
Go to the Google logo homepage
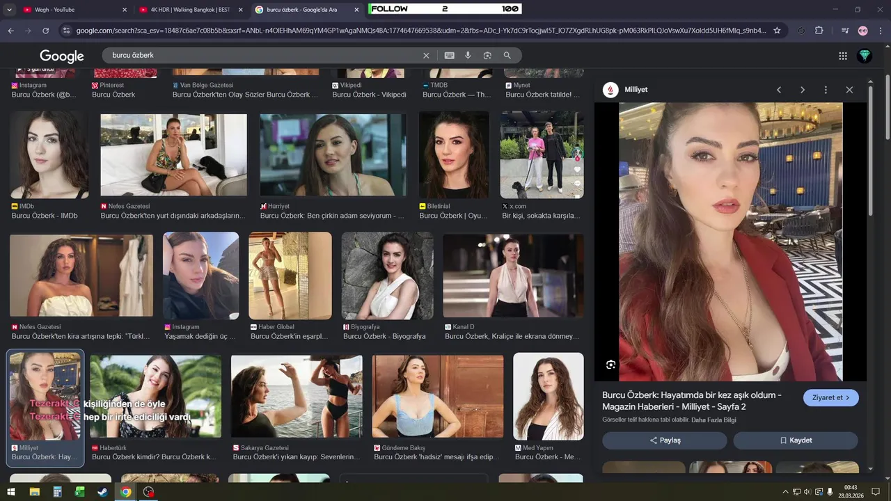click(62, 56)
